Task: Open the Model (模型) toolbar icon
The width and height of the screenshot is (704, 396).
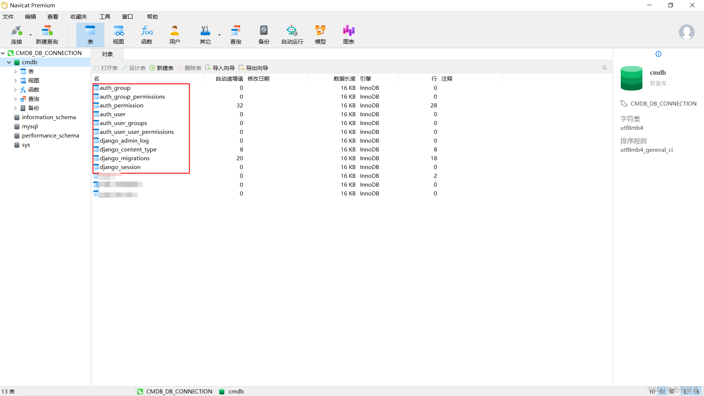Action: (320, 35)
